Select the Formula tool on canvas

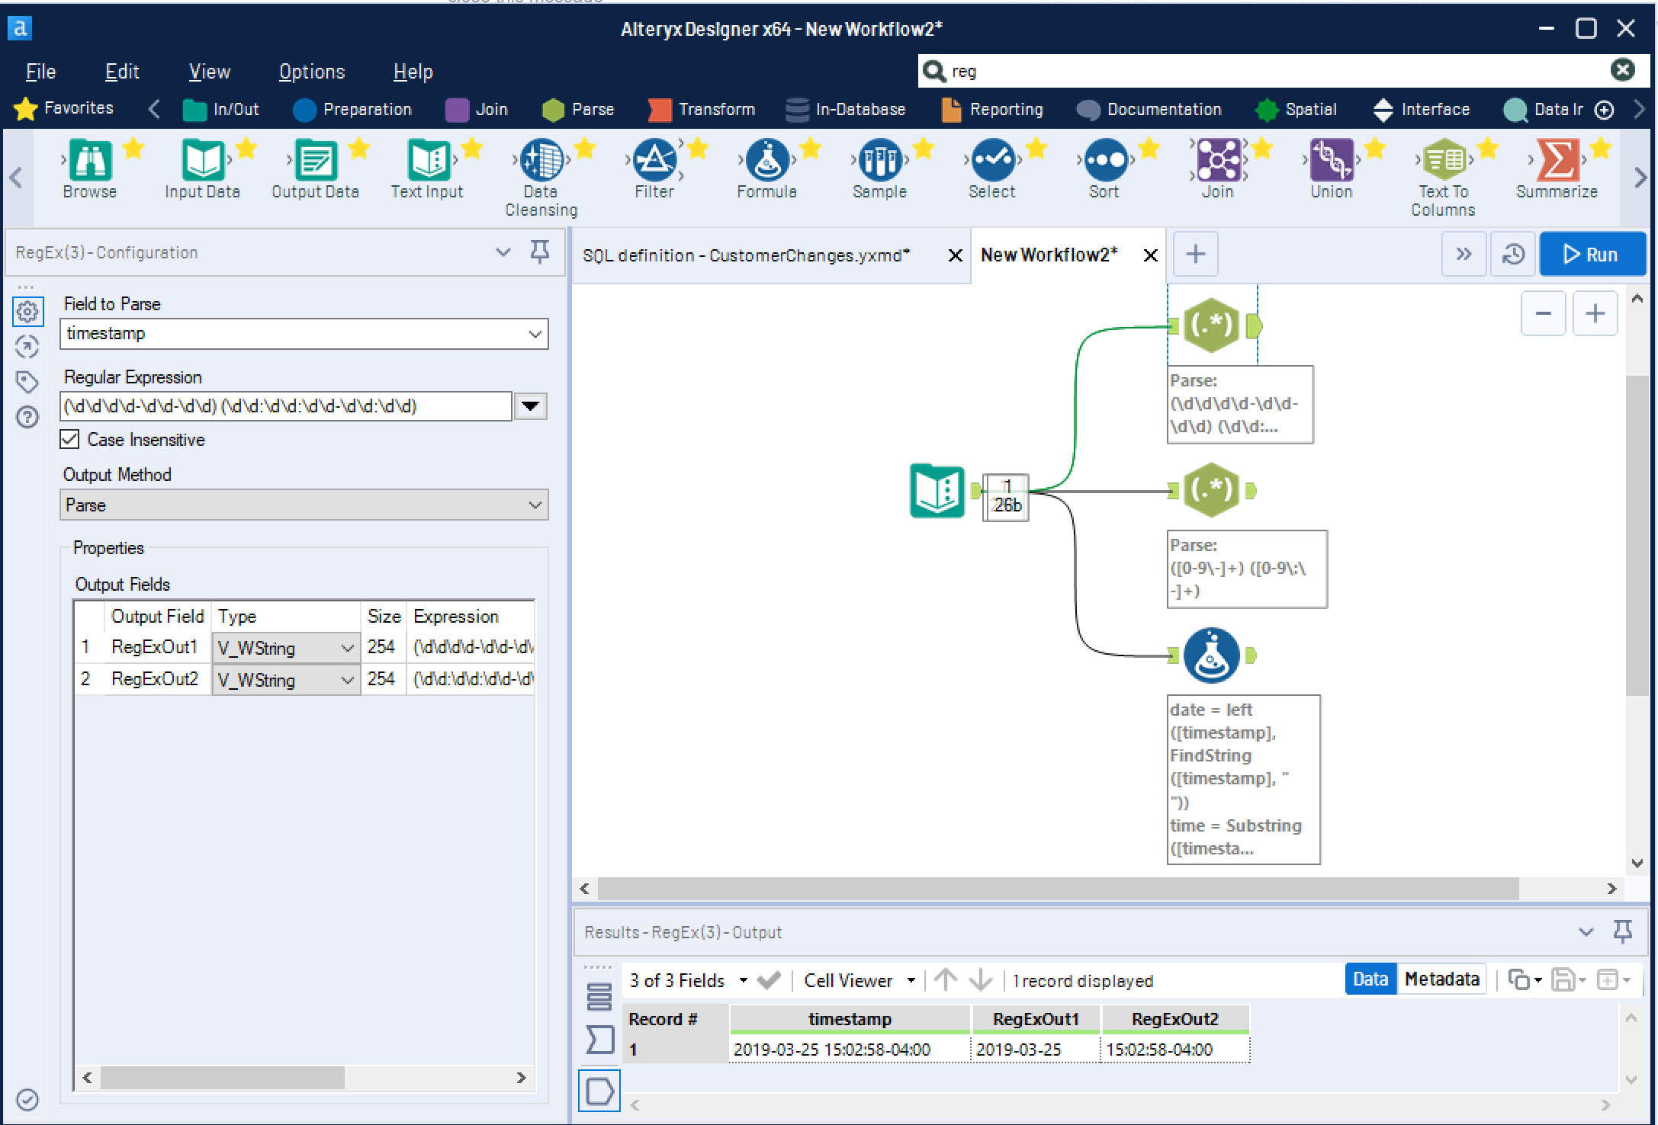point(1210,655)
